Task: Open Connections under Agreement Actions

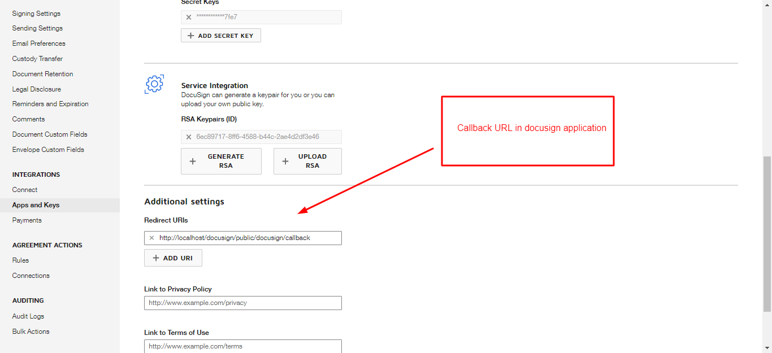Action: tap(31, 276)
